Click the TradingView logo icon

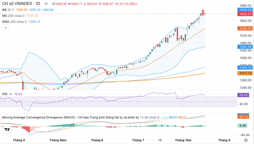[7, 129]
